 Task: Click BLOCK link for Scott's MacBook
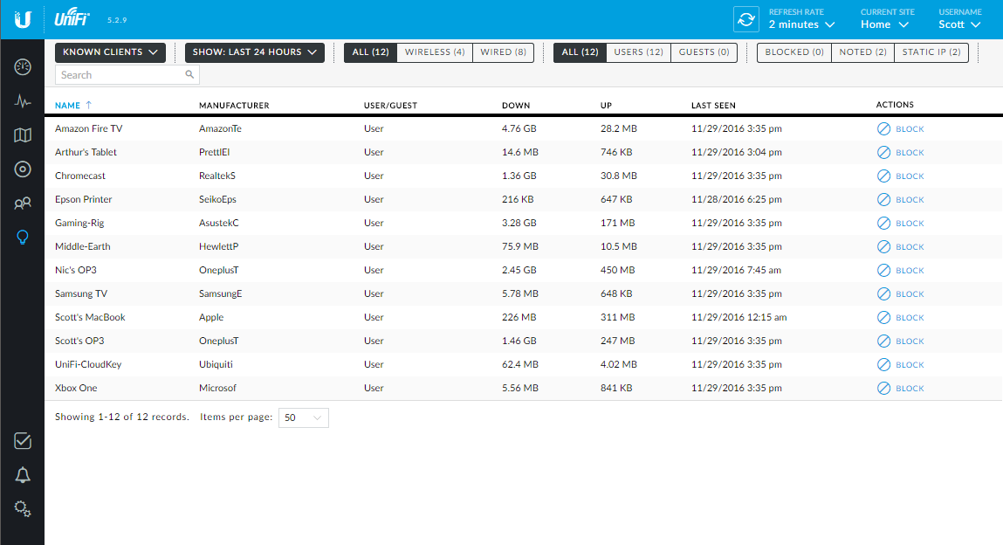(x=910, y=318)
